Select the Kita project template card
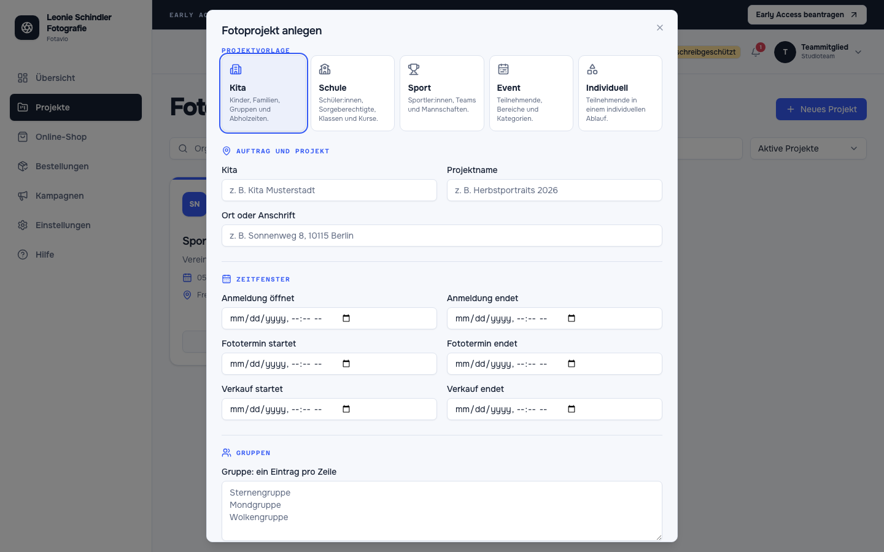Screen dimensions: 884x552 pyautogui.click(x=263, y=93)
